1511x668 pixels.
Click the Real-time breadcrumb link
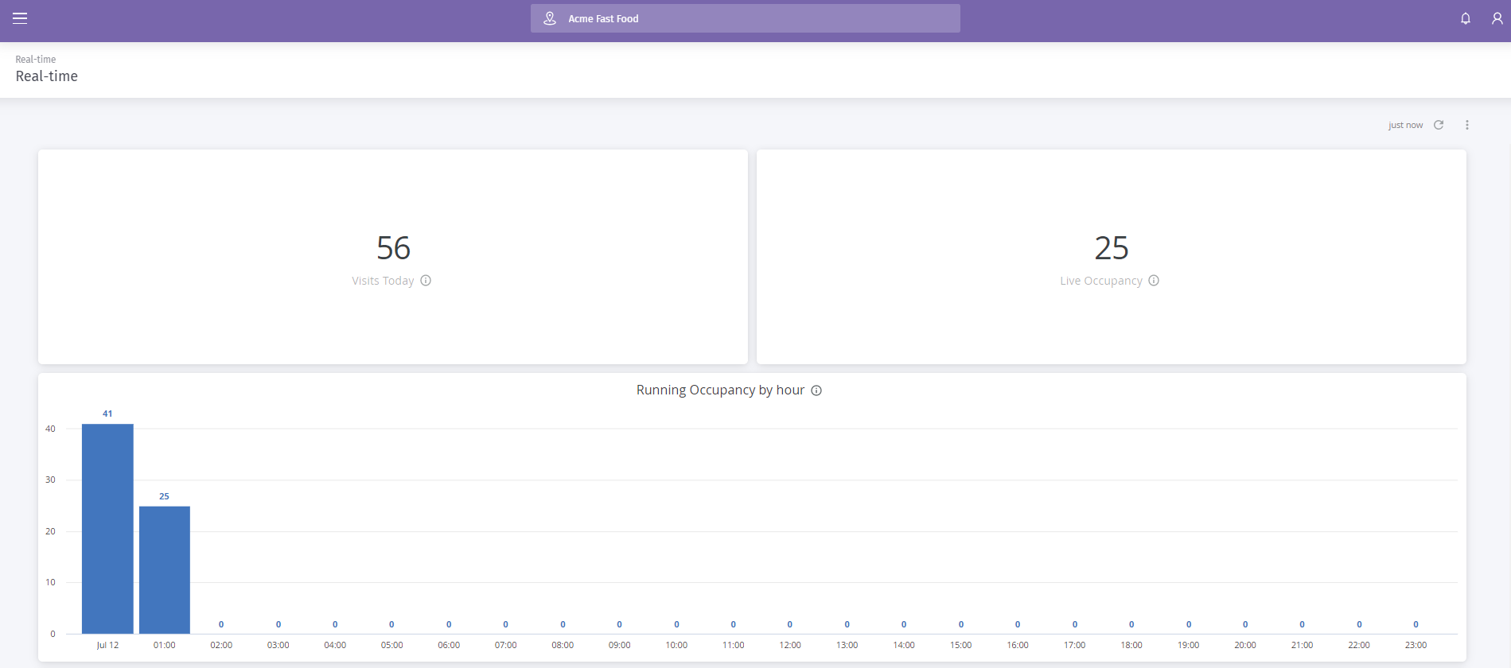click(36, 60)
